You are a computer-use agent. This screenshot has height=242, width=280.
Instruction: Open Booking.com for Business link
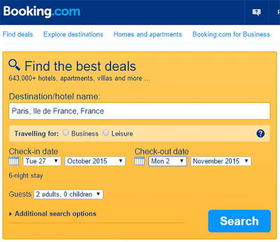231,34
